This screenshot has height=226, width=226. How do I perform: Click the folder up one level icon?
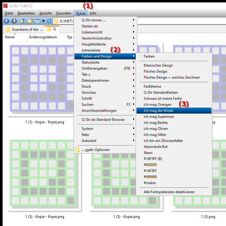point(23,21)
